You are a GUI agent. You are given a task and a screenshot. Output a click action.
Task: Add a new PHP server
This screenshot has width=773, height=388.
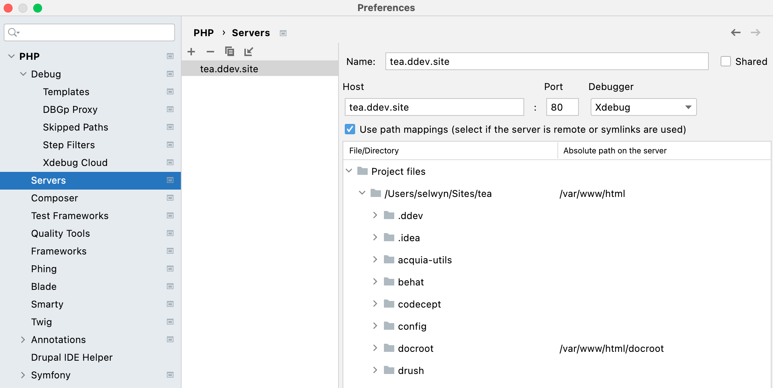(x=191, y=52)
